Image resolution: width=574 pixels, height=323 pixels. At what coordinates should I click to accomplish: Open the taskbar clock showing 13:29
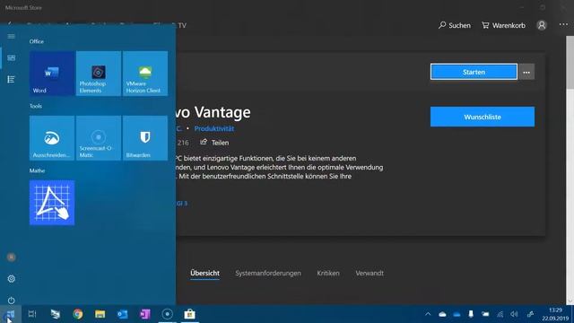556,314
